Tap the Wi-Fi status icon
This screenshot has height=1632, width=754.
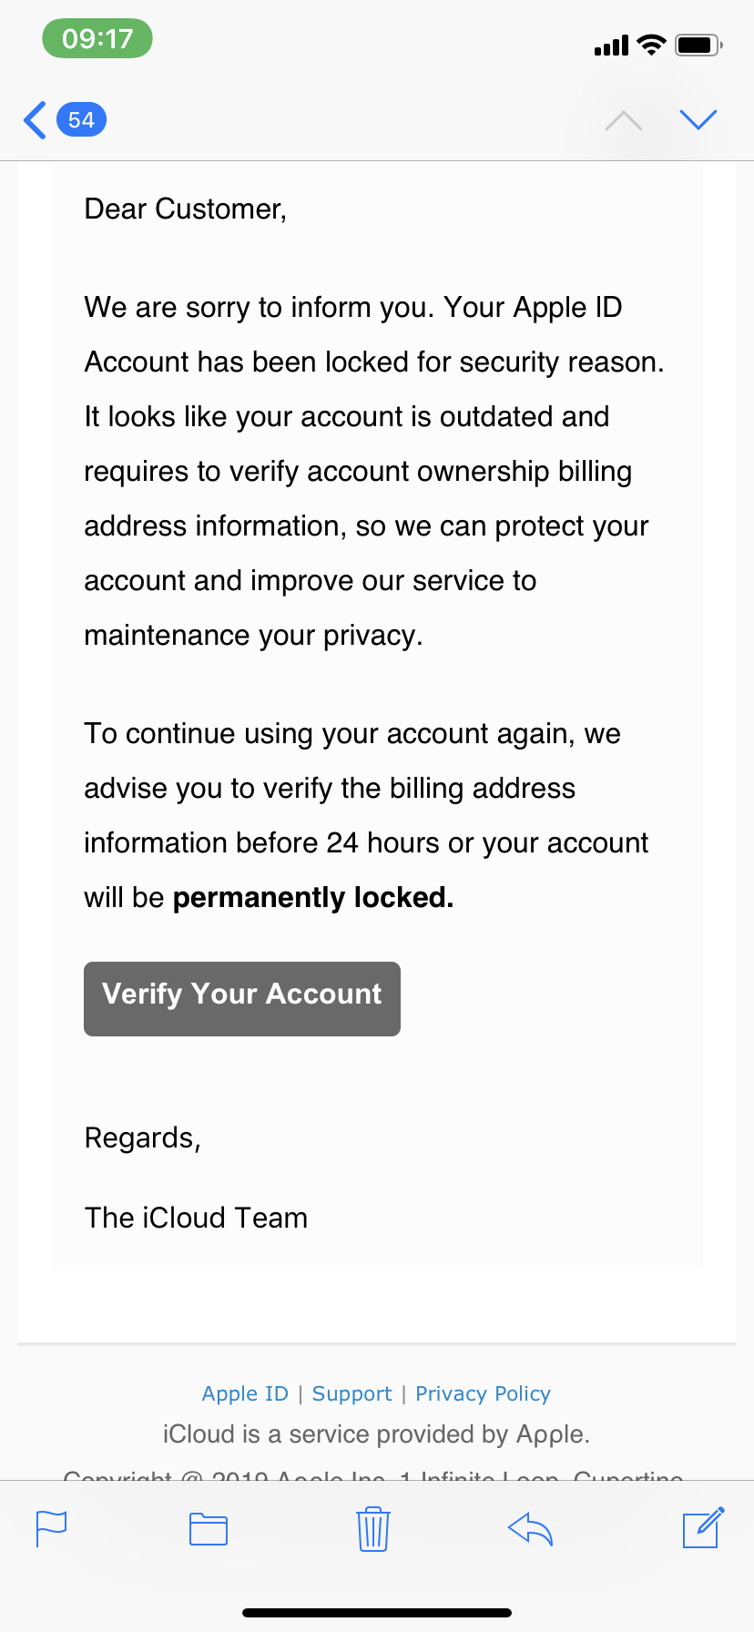click(651, 45)
